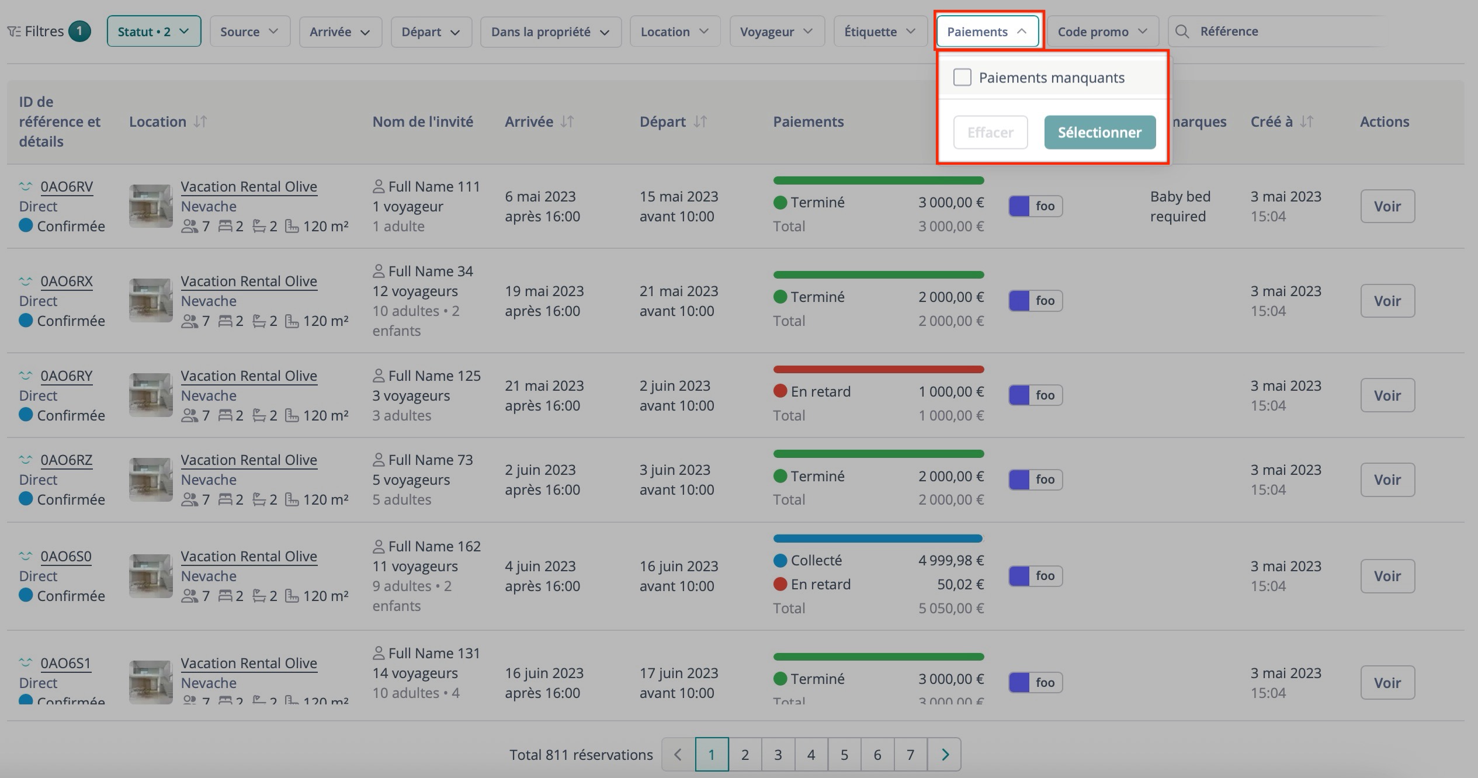Image resolution: width=1478 pixels, height=778 pixels.
Task: Click the red En retard progress bar on 0AO6RY
Action: pyautogui.click(x=877, y=369)
